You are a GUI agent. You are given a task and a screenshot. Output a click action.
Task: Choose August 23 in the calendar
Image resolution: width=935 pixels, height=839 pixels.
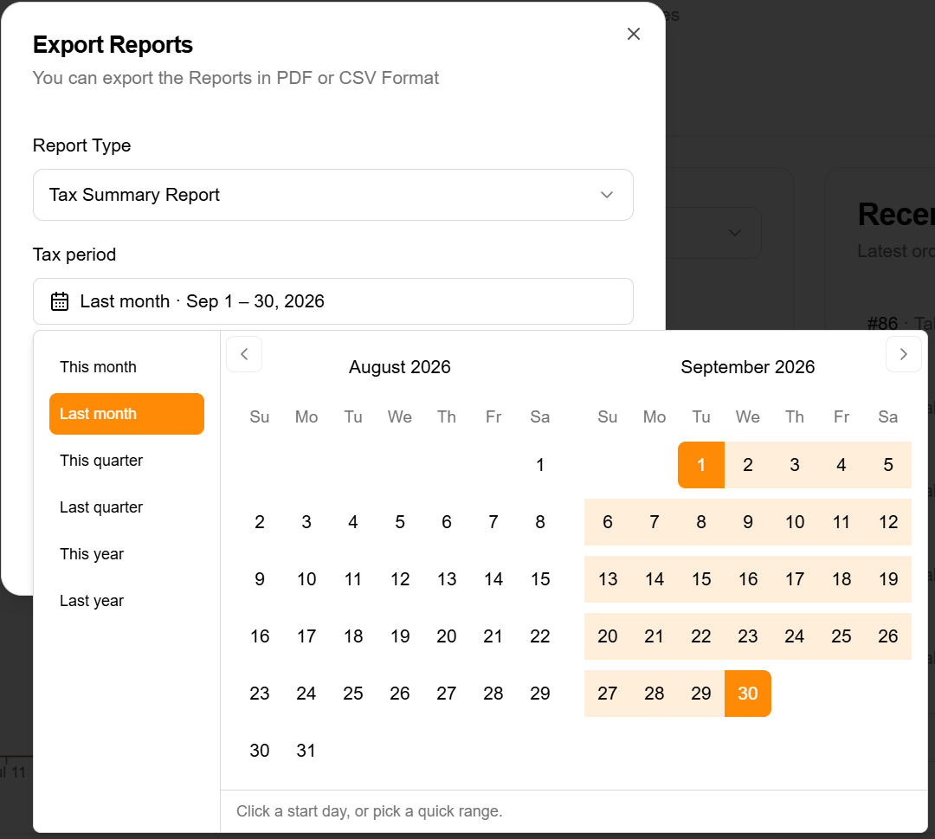tap(260, 694)
